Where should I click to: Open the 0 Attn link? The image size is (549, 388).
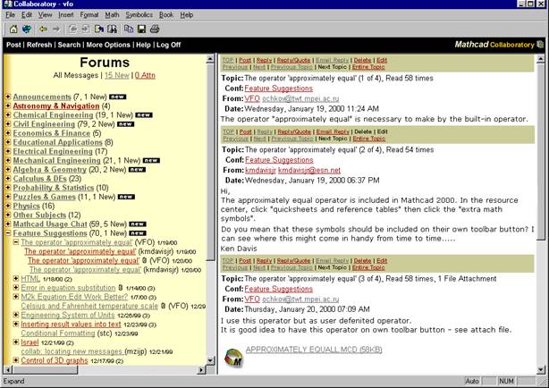click(x=145, y=75)
